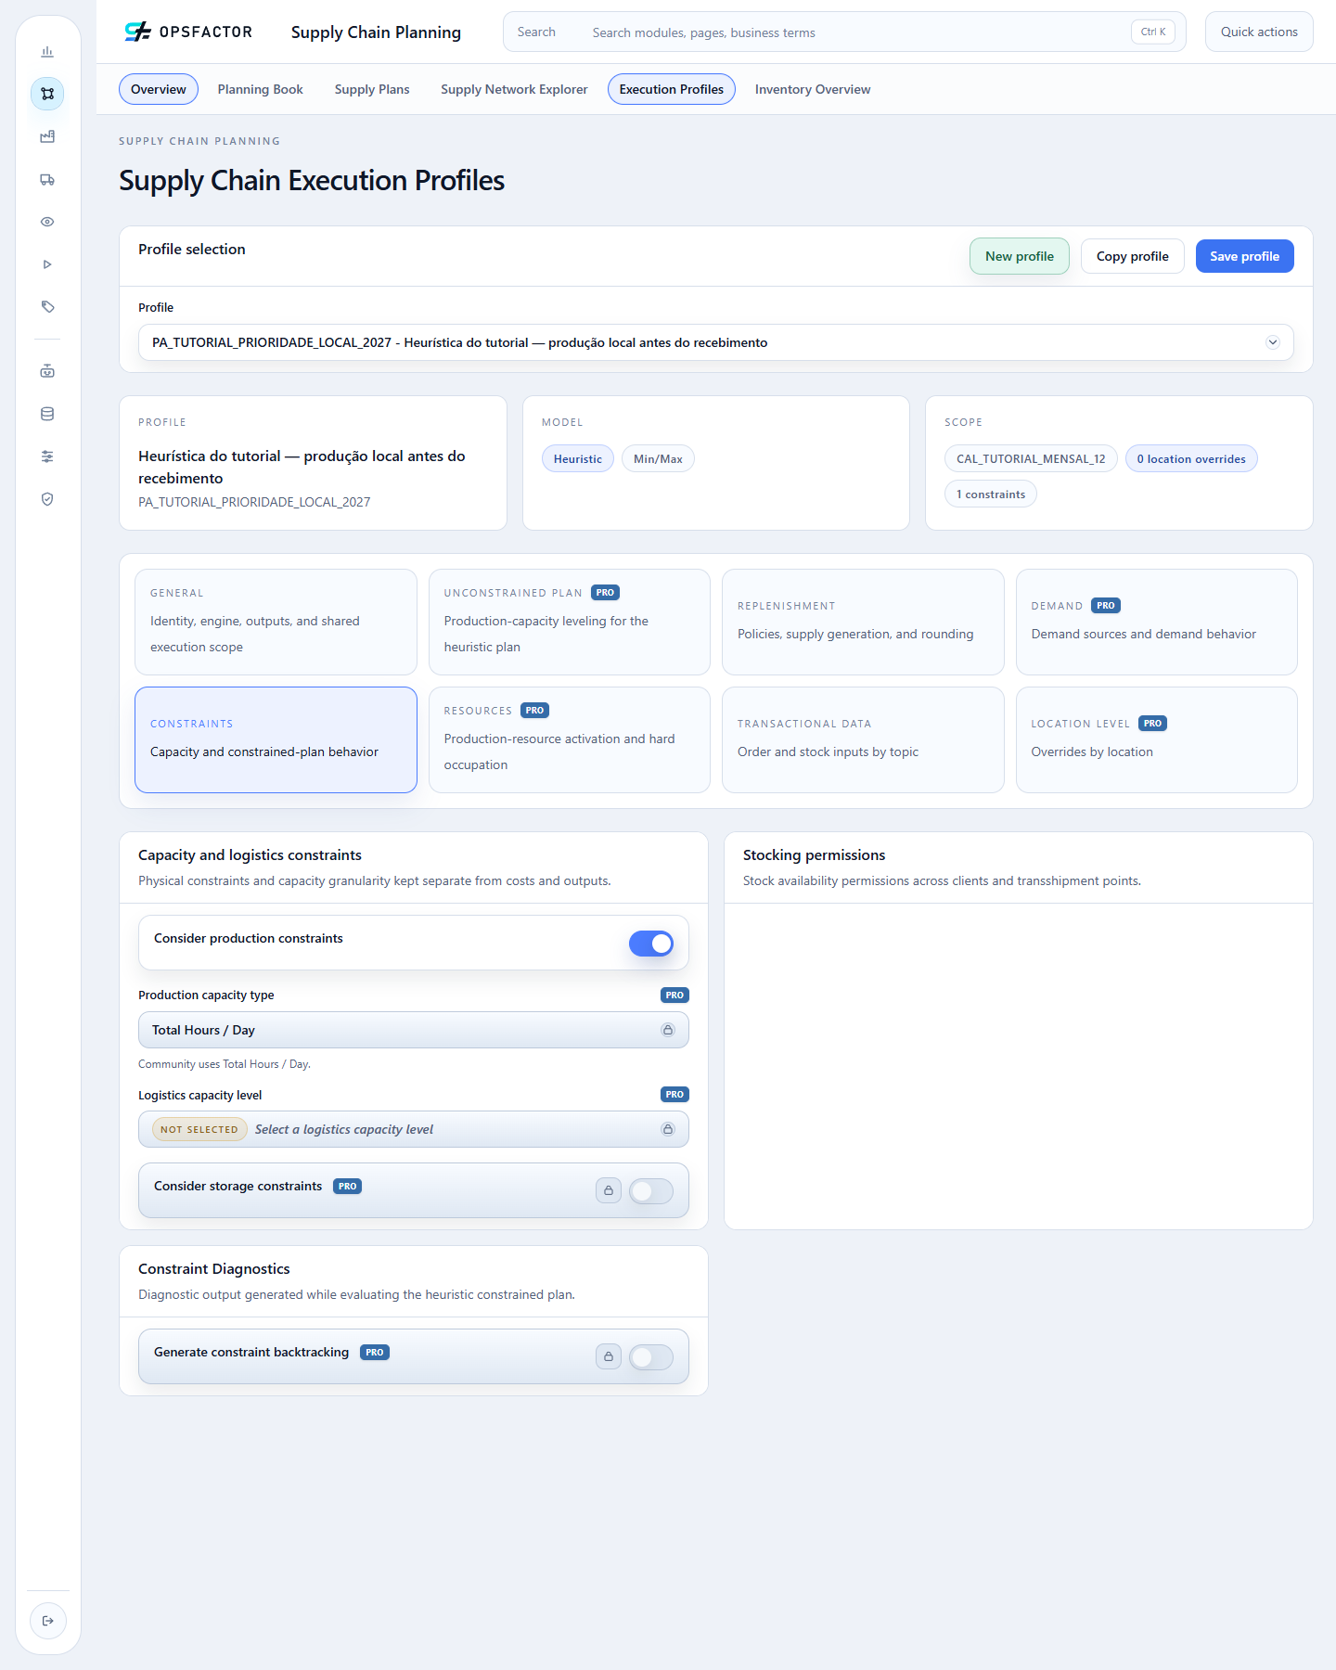Open Supply Network Explorer tab
Viewport: 1336px width, 1670px height.
514,89
